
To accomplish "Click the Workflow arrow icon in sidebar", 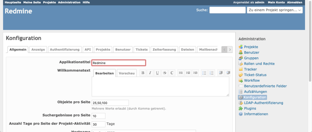I will click(241, 80).
